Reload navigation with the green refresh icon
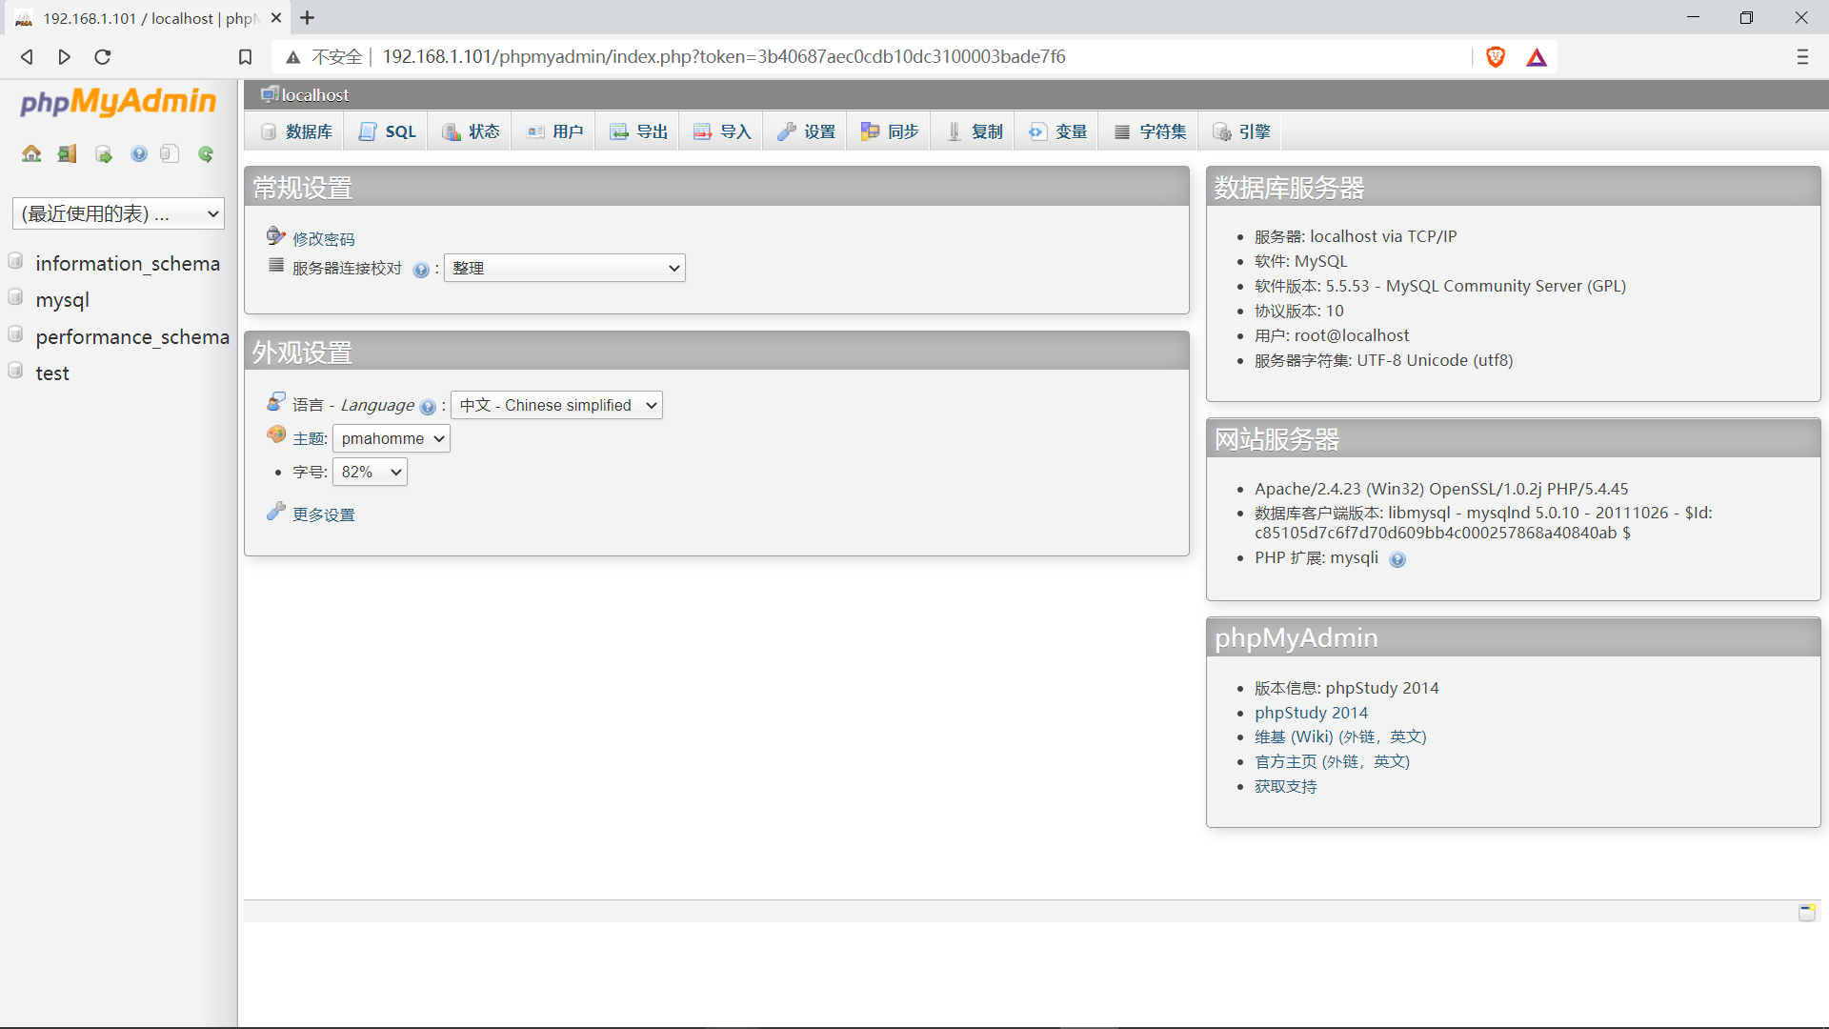1829x1029 pixels. [206, 153]
